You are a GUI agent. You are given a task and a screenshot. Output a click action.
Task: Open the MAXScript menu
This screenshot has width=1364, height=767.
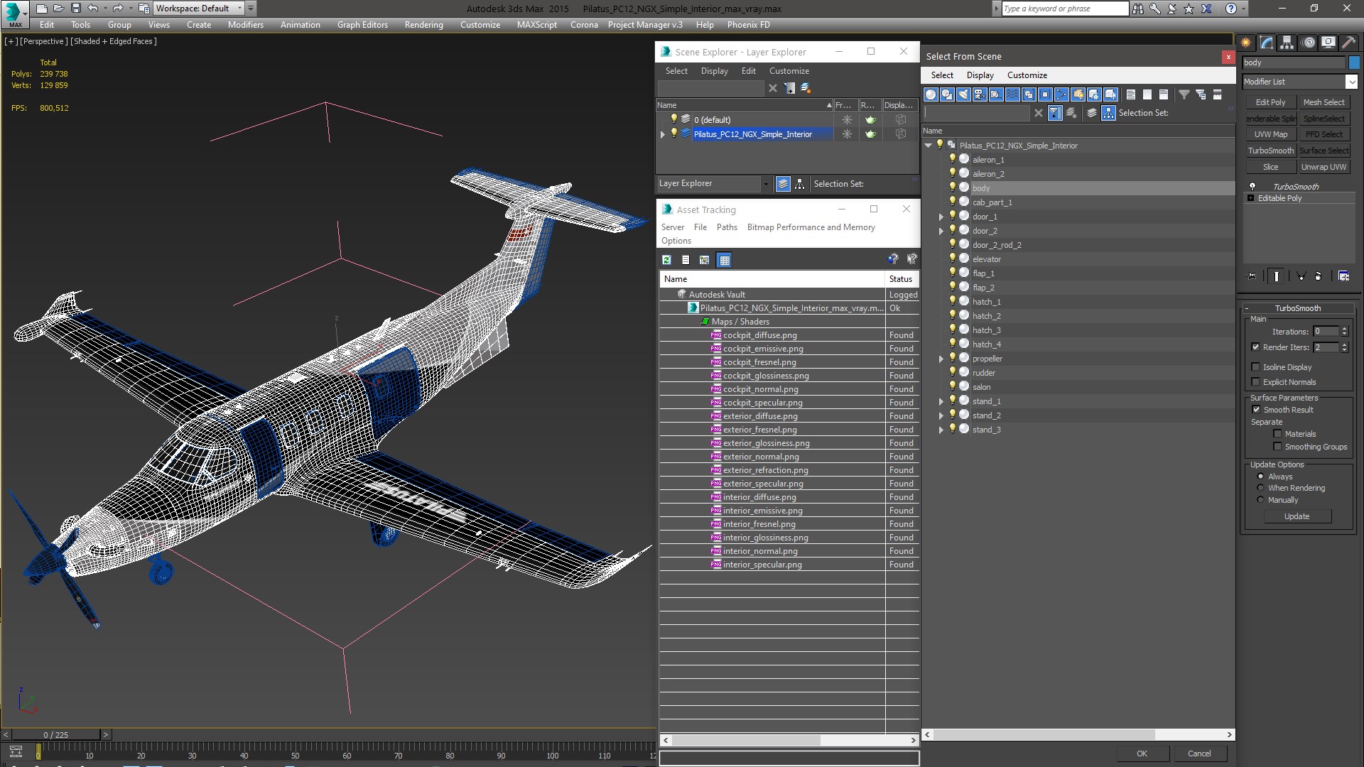pyautogui.click(x=536, y=25)
